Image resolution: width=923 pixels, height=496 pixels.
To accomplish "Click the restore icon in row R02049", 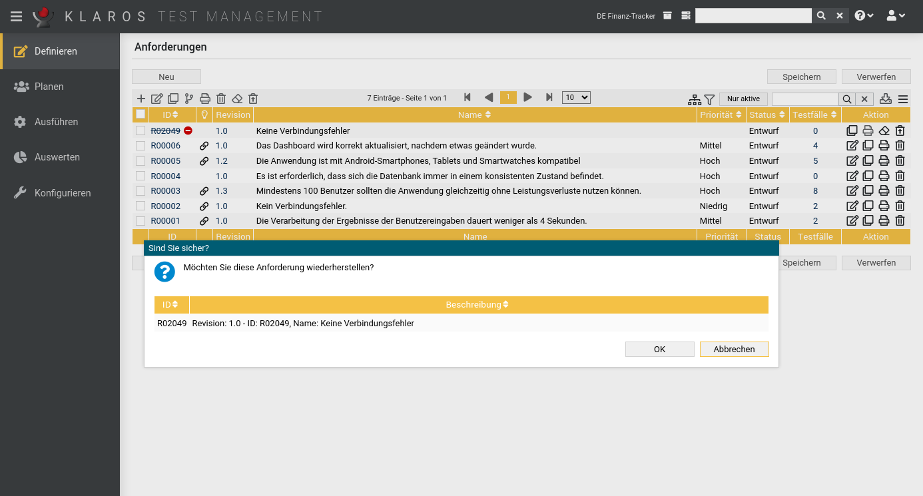I will (900, 131).
